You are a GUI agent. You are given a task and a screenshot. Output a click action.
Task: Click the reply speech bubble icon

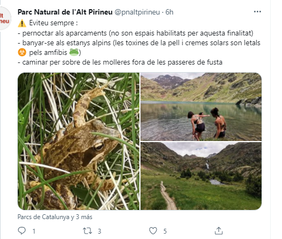pos(22,231)
